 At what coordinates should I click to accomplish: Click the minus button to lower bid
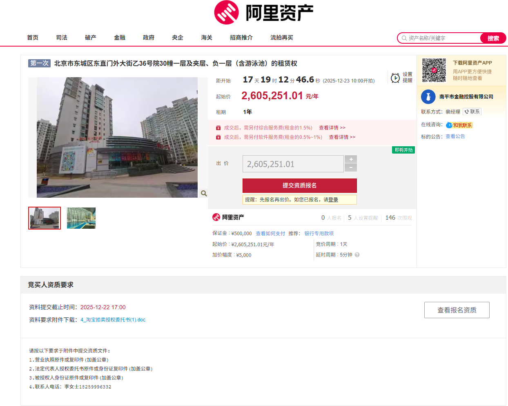point(351,168)
